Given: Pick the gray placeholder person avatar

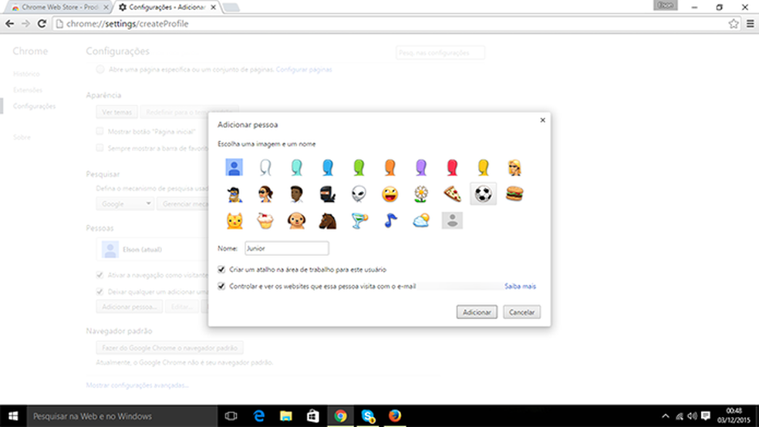Looking at the screenshot, I should 452,220.
